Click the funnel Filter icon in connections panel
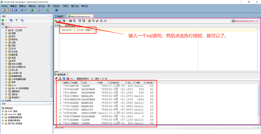 tap(17, 20)
